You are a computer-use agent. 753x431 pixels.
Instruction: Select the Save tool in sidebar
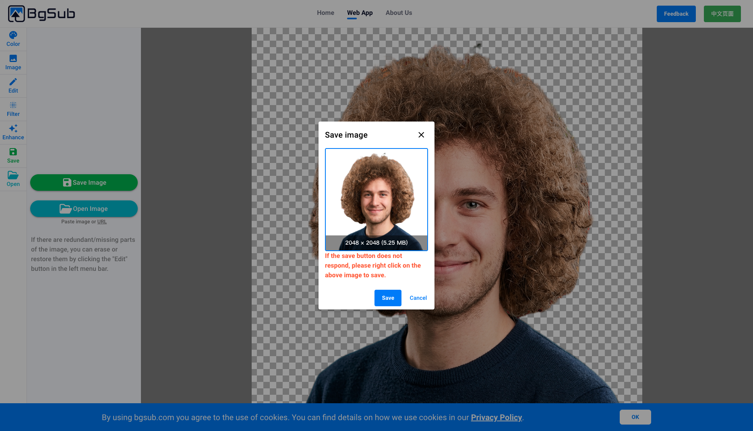pyautogui.click(x=13, y=156)
